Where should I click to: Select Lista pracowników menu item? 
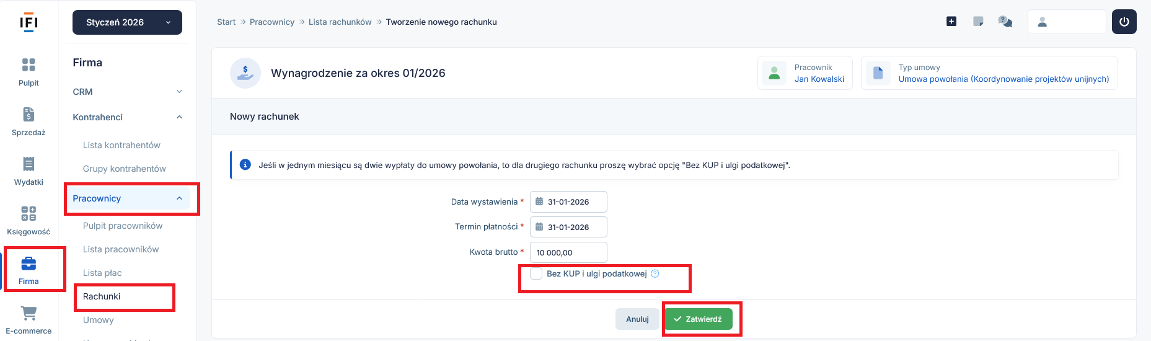tap(121, 249)
